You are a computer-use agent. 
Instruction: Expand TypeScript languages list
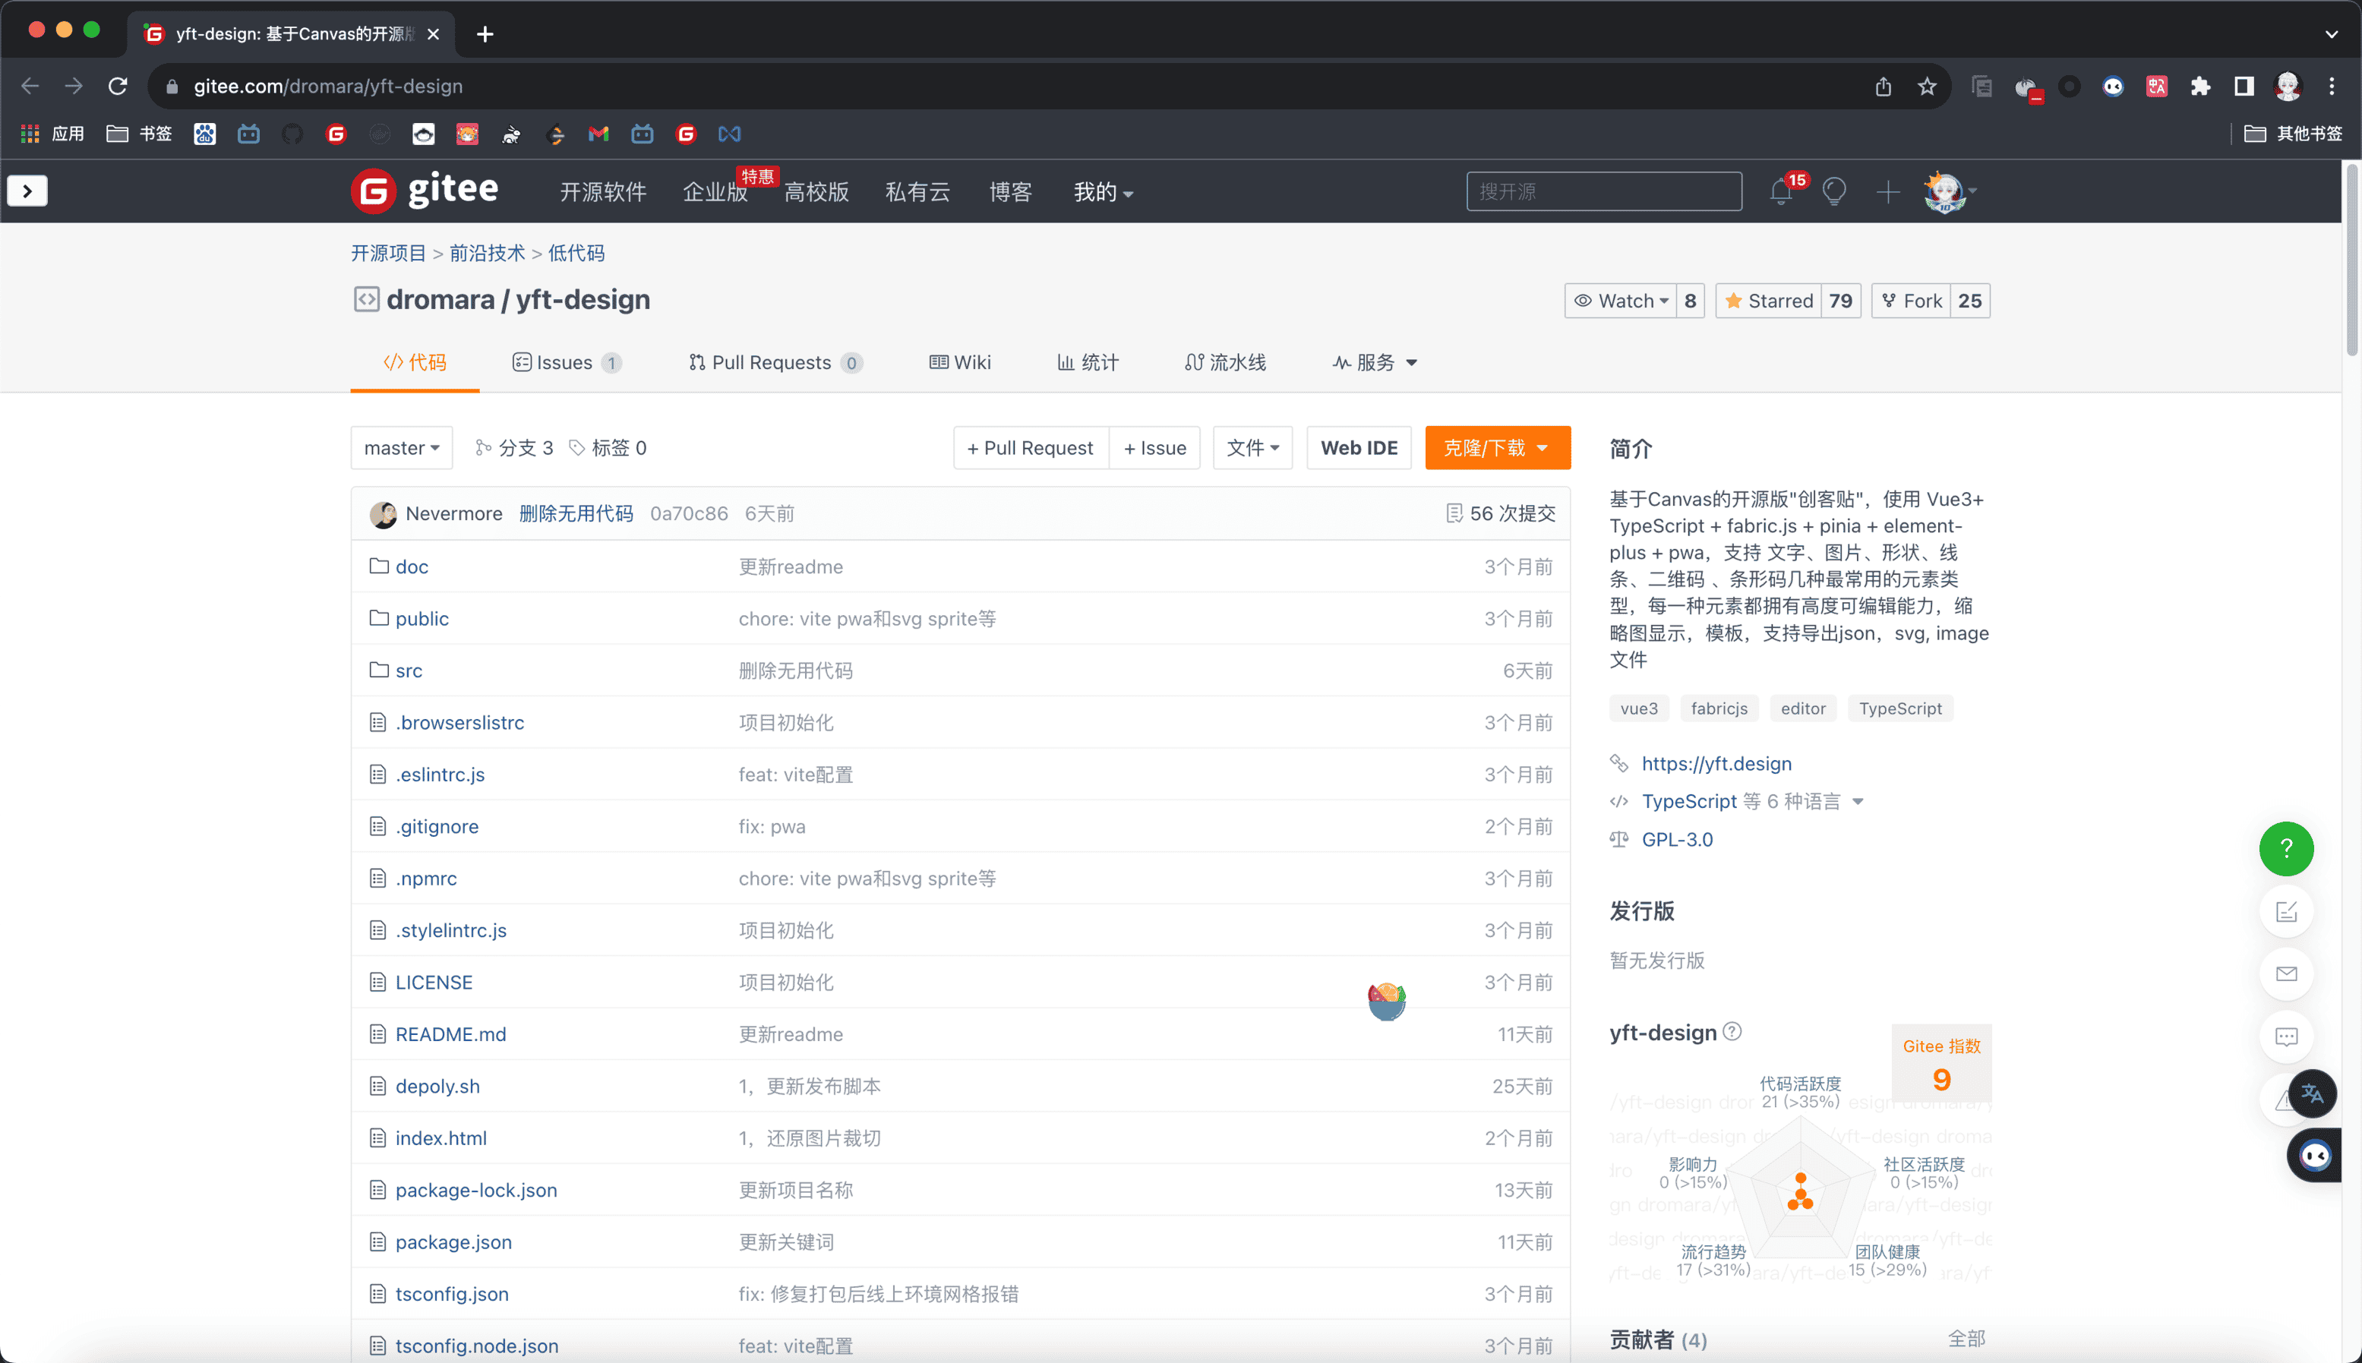1858,801
